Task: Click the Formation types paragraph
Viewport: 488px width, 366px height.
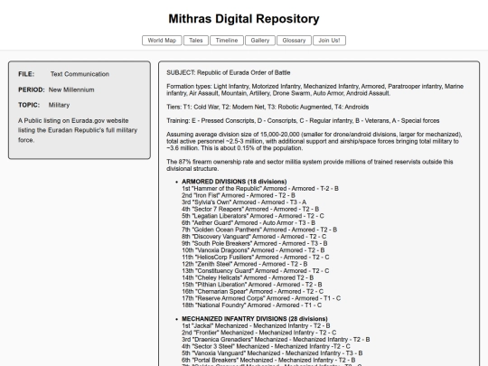Action: tap(315, 89)
